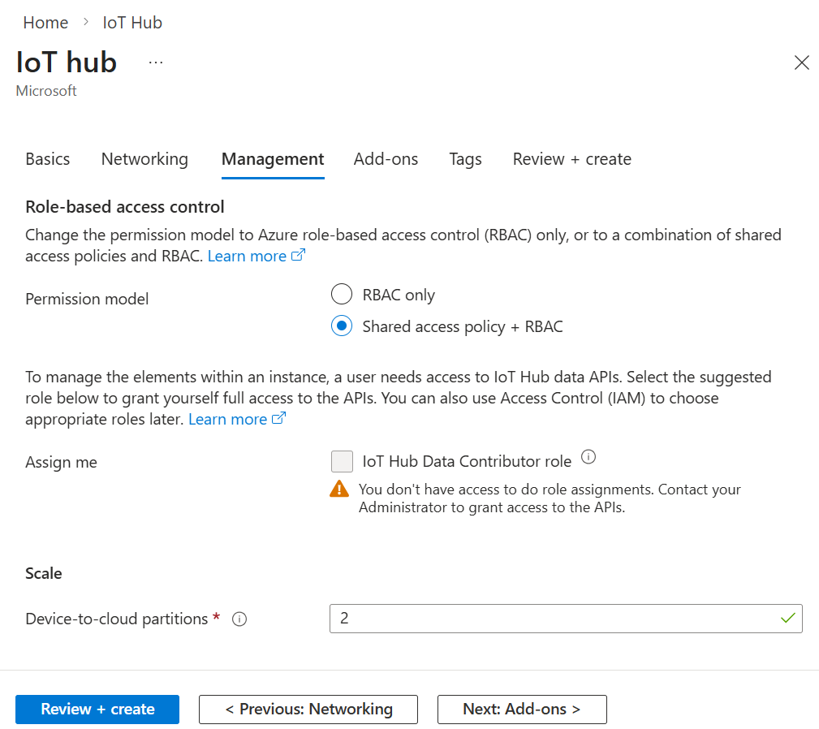Viewport: 819px width, 729px height.
Task: Select the RBAC only permission model
Action: point(342,294)
